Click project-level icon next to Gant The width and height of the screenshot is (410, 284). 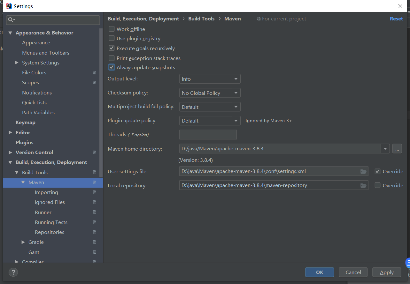pos(94,252)
